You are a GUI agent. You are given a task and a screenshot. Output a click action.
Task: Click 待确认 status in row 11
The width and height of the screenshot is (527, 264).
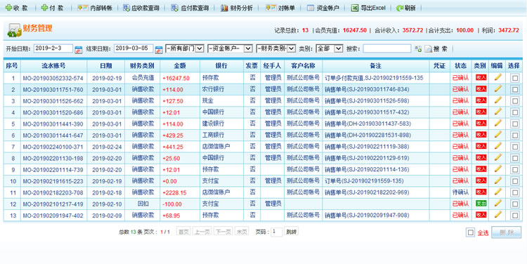[460, 192]
